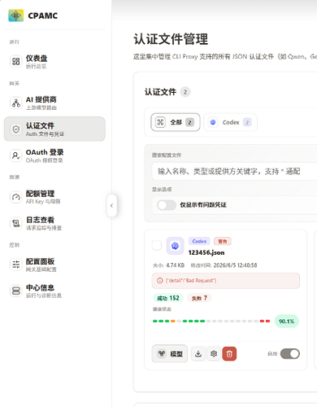This screenshot has height=407, width=317.
Task: Click the Bad Request error message box
Action: point(226,281)
